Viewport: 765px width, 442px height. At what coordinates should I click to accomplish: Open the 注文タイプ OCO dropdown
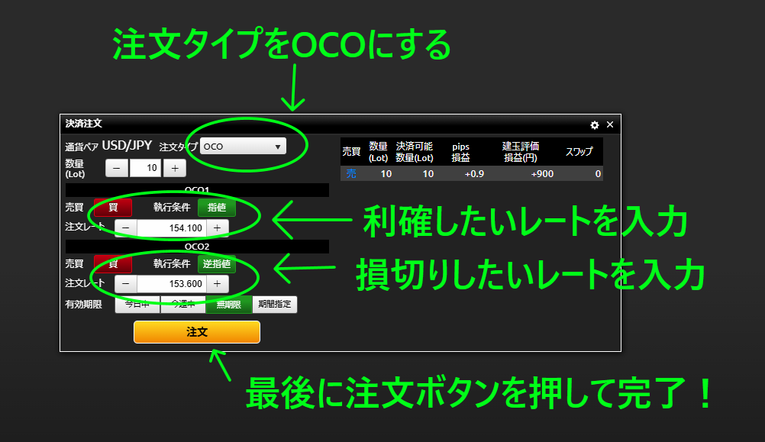click(243, 146)
